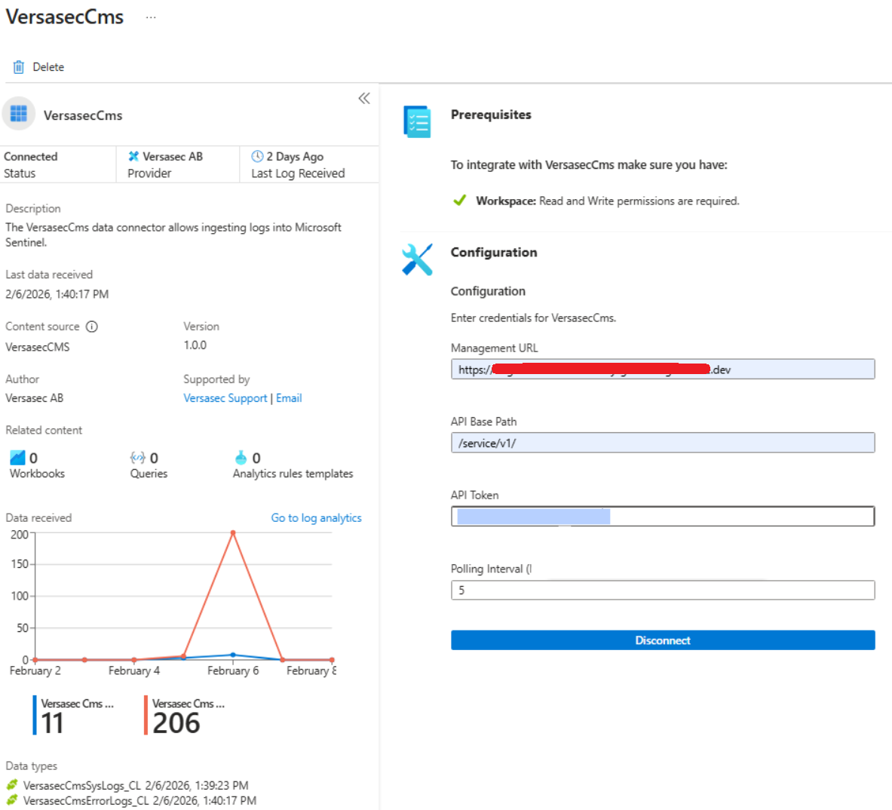The image size is (892, 810).
Task: Click the Delete button label
Action: point(48,67)
